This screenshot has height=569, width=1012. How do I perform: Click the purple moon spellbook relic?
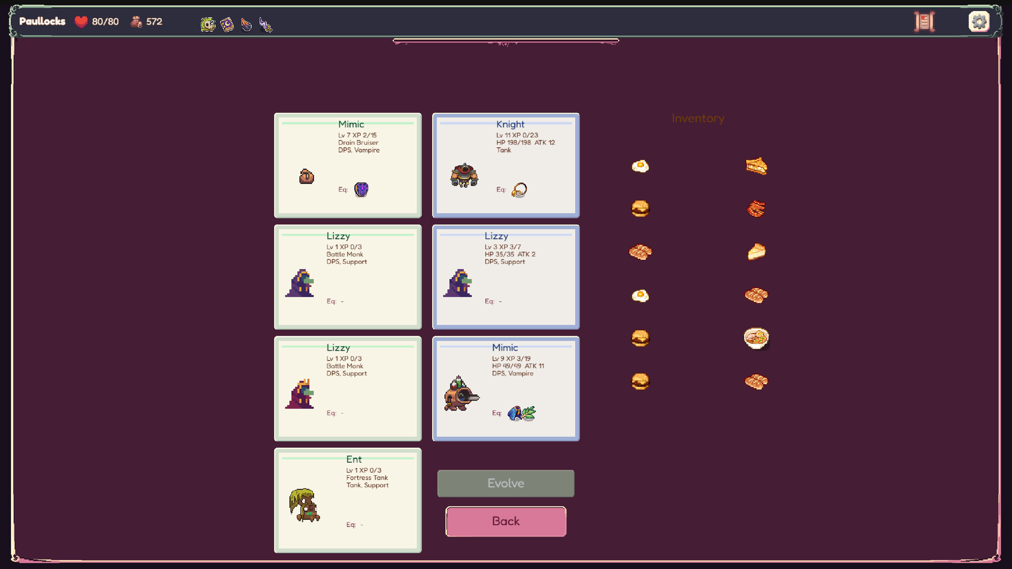pos(227,24)
